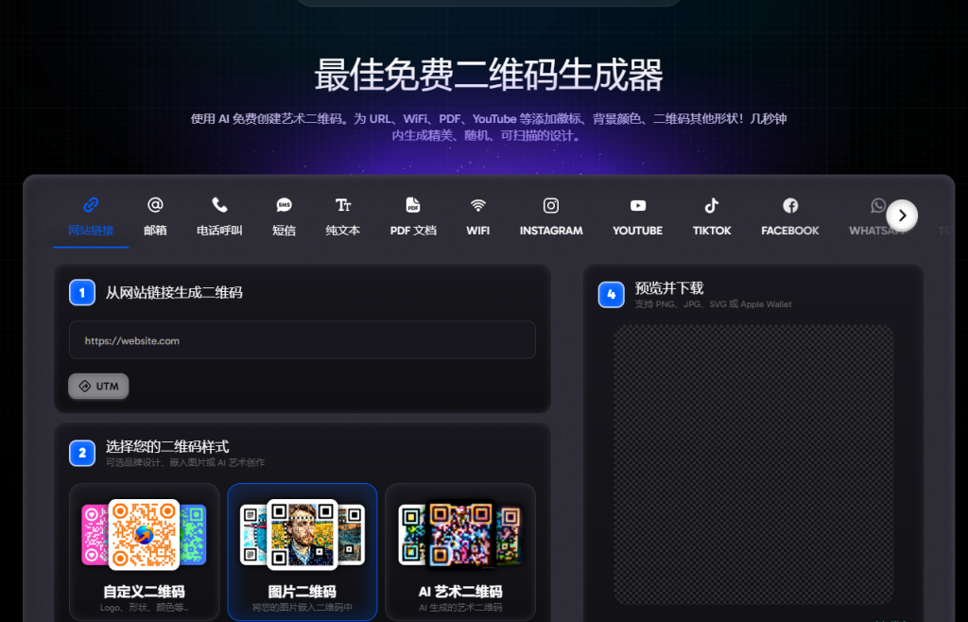This screenshot has height=622, width=968.
Task: Click the 电话呼叫 phone call icon
Action: (x=219, y=216)
